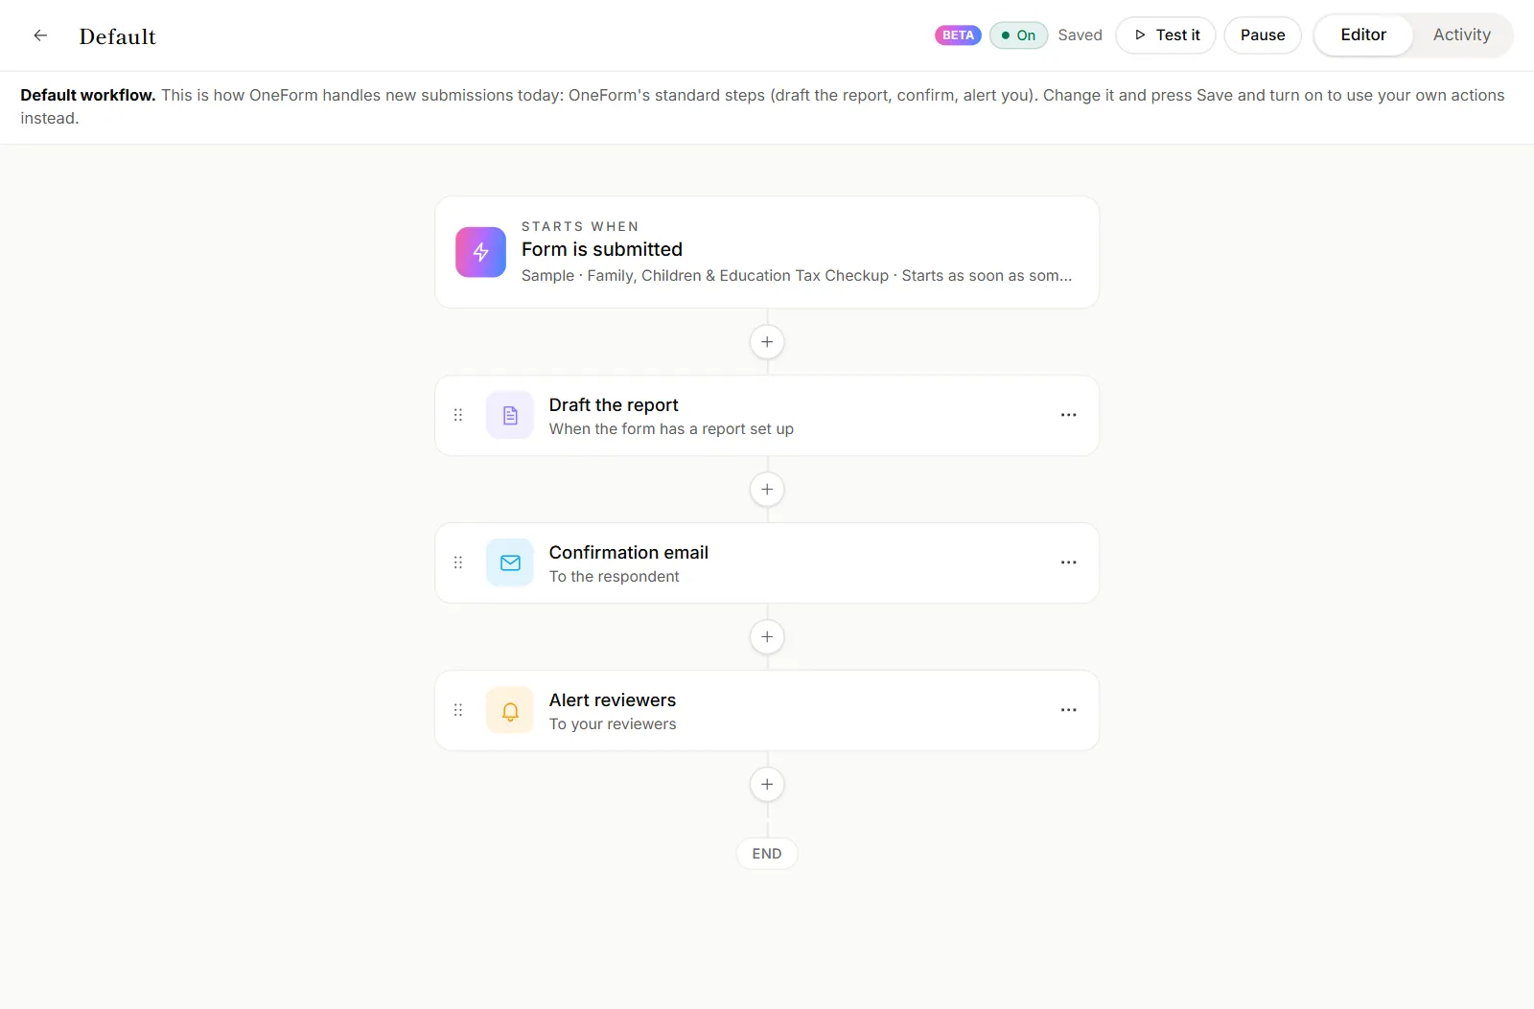
Task: Select the Alert reviewers step title
Action: point(613,699)
